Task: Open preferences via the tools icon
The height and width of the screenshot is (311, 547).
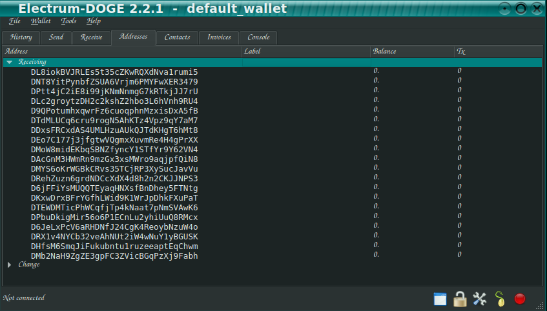Action: click(x=480, y=299)
